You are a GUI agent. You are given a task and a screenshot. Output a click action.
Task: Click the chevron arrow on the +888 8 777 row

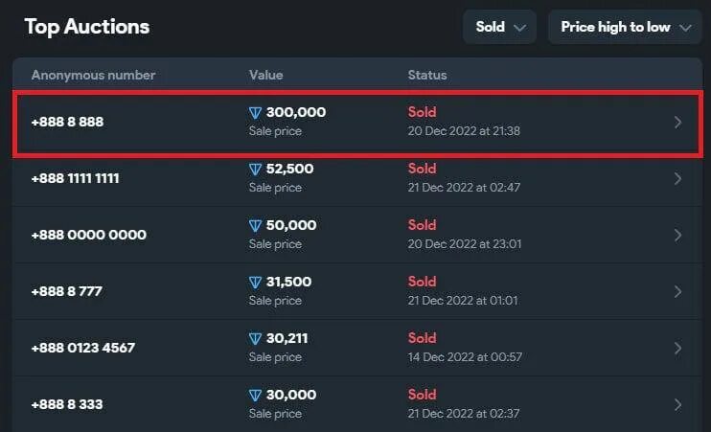pyautogui.click(x=677, y=291)
